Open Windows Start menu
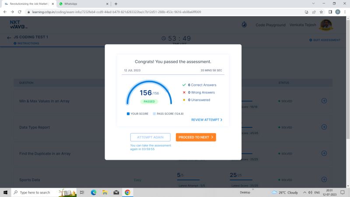Image resolution: width=350 pixels, height=197 pixels. pyautogui.click(x=5, y=192)
